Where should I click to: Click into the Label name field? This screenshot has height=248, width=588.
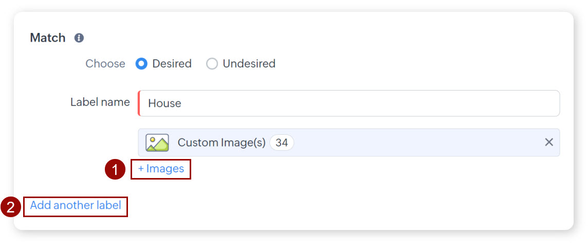point(350,103)
